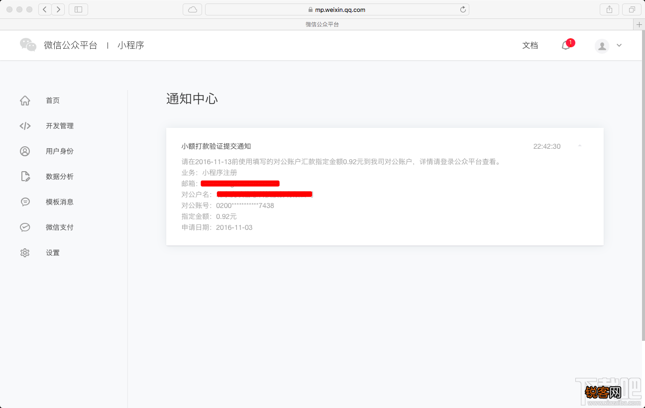This screenshot has height=408, width=645.
Task: Click the 通知中心 page heading
Action: pyautogui.click(x=192, y=99)
